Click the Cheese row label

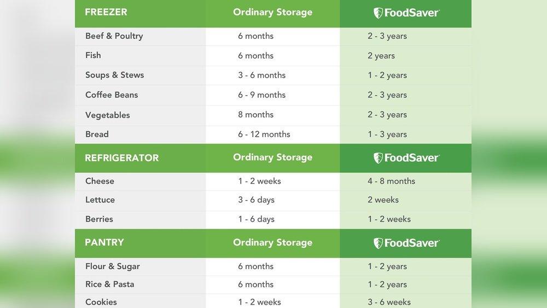coord(100,181)
